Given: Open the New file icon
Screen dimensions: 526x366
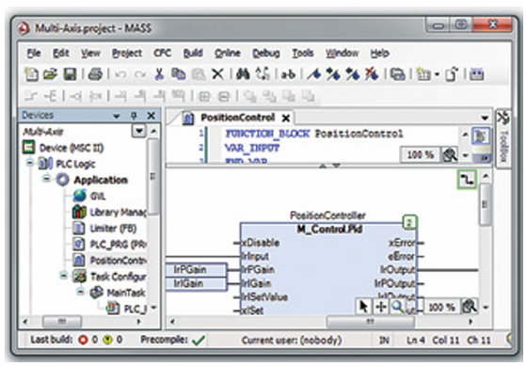Looking at the screenshot, I should point(31,74).
